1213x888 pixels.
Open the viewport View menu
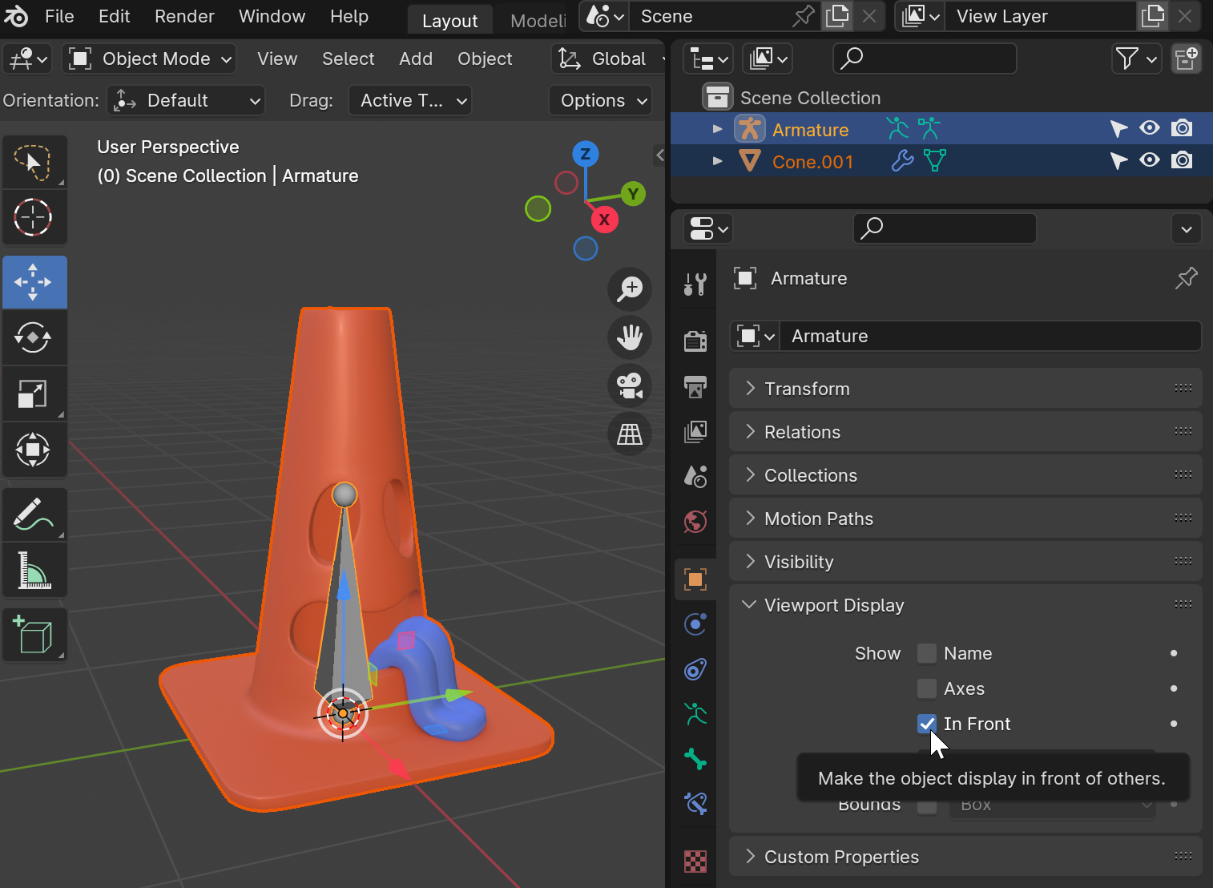tap(277, 59)
